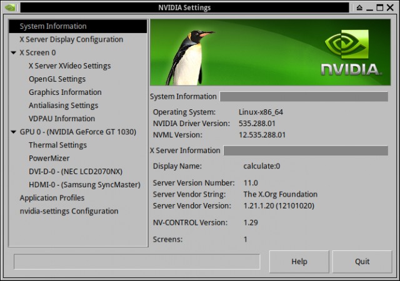Click display name value calculate:0
Screen dimensions: 400x281
tap(262, 166)
